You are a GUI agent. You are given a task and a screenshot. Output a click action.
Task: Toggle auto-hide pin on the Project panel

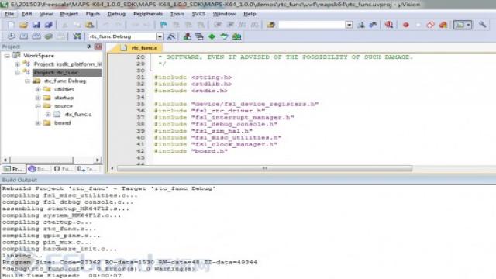coord(89,46)
